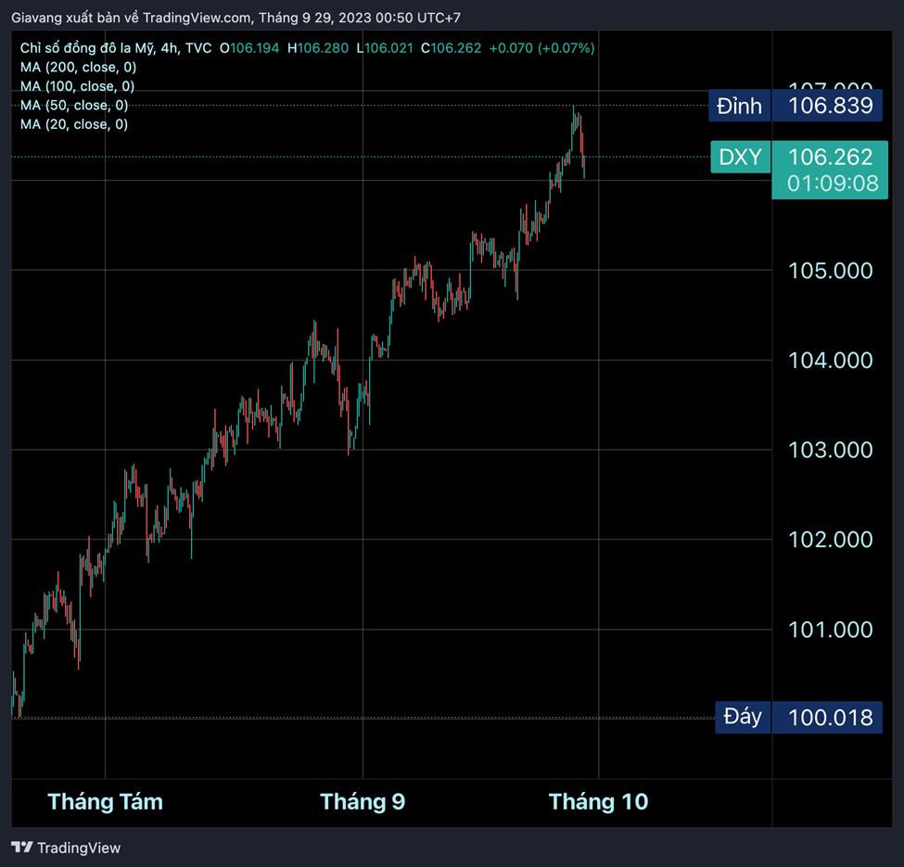Select the MA (100, close, 0) indicator
This screenshot has height=867, width=904.
pyautogui.click(x=78, y=86)
